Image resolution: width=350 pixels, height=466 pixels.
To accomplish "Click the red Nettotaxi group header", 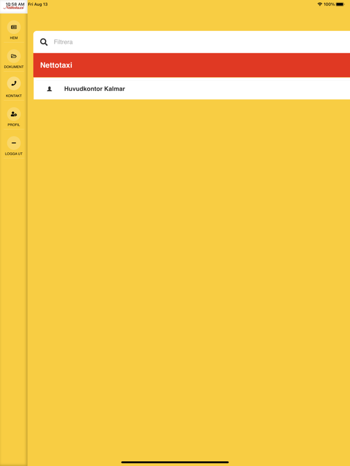I will coord(191,66).
